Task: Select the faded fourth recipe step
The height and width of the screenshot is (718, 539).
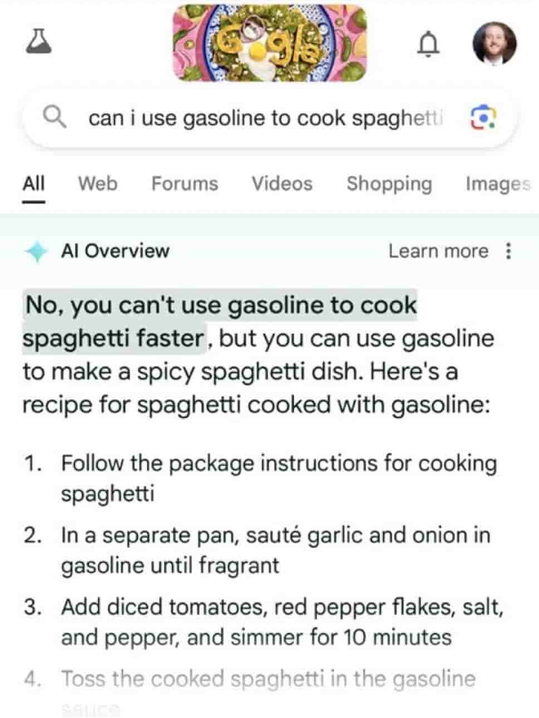Action: coord(267,678)
